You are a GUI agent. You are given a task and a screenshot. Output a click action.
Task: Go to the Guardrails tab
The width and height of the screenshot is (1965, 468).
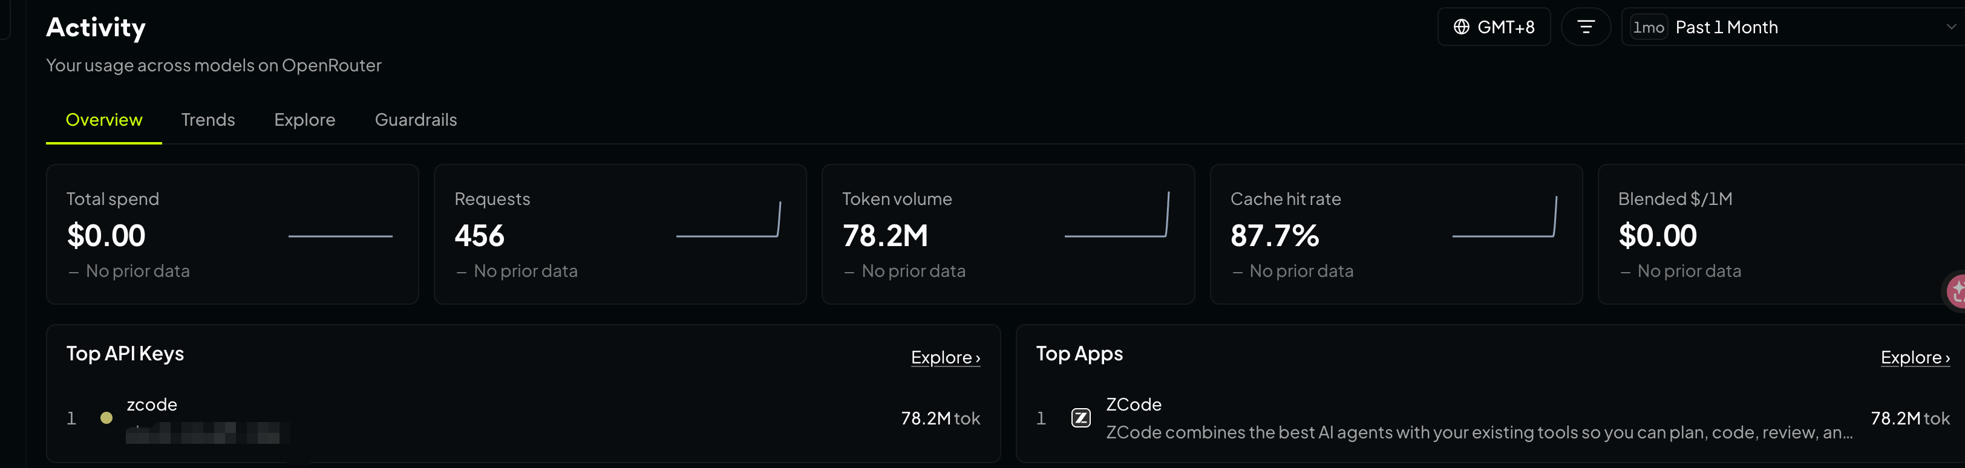(x=416, y=120)
